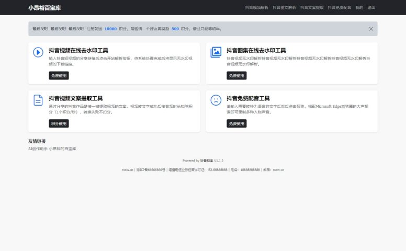Click the 抖音免费配音工具 heading
The height and width of the screenshot is (251, 406).
(249, 98)
